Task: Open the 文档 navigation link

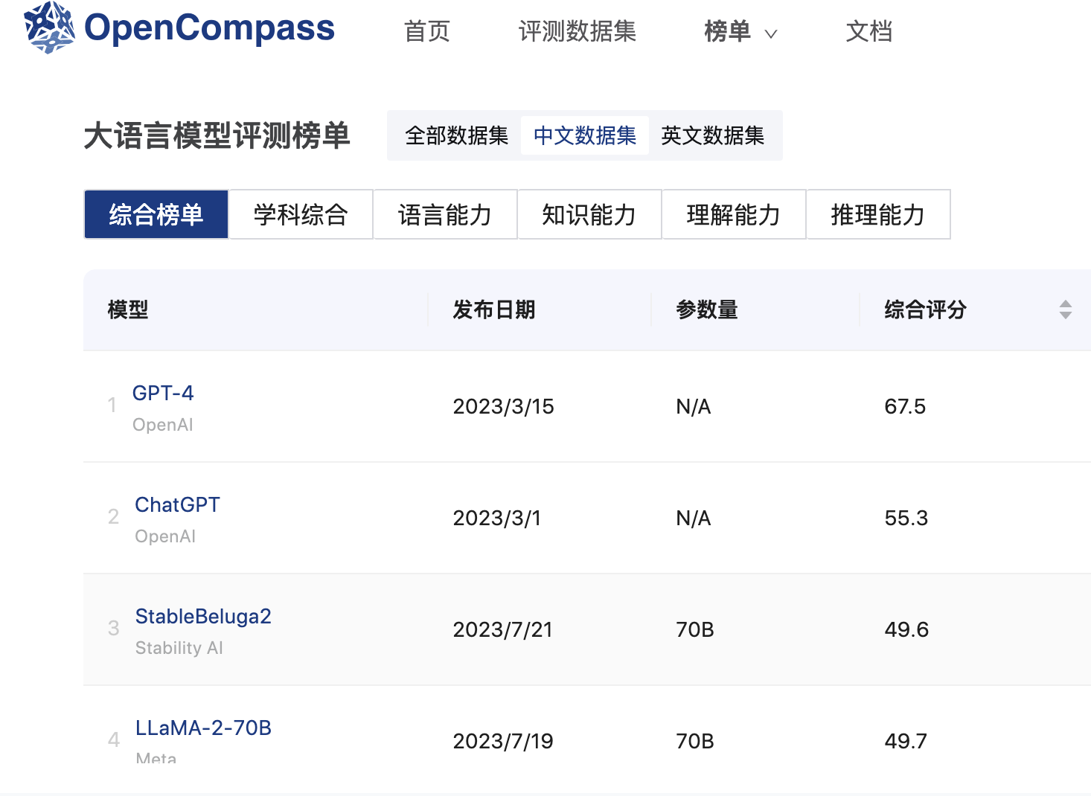Action: 868,31
